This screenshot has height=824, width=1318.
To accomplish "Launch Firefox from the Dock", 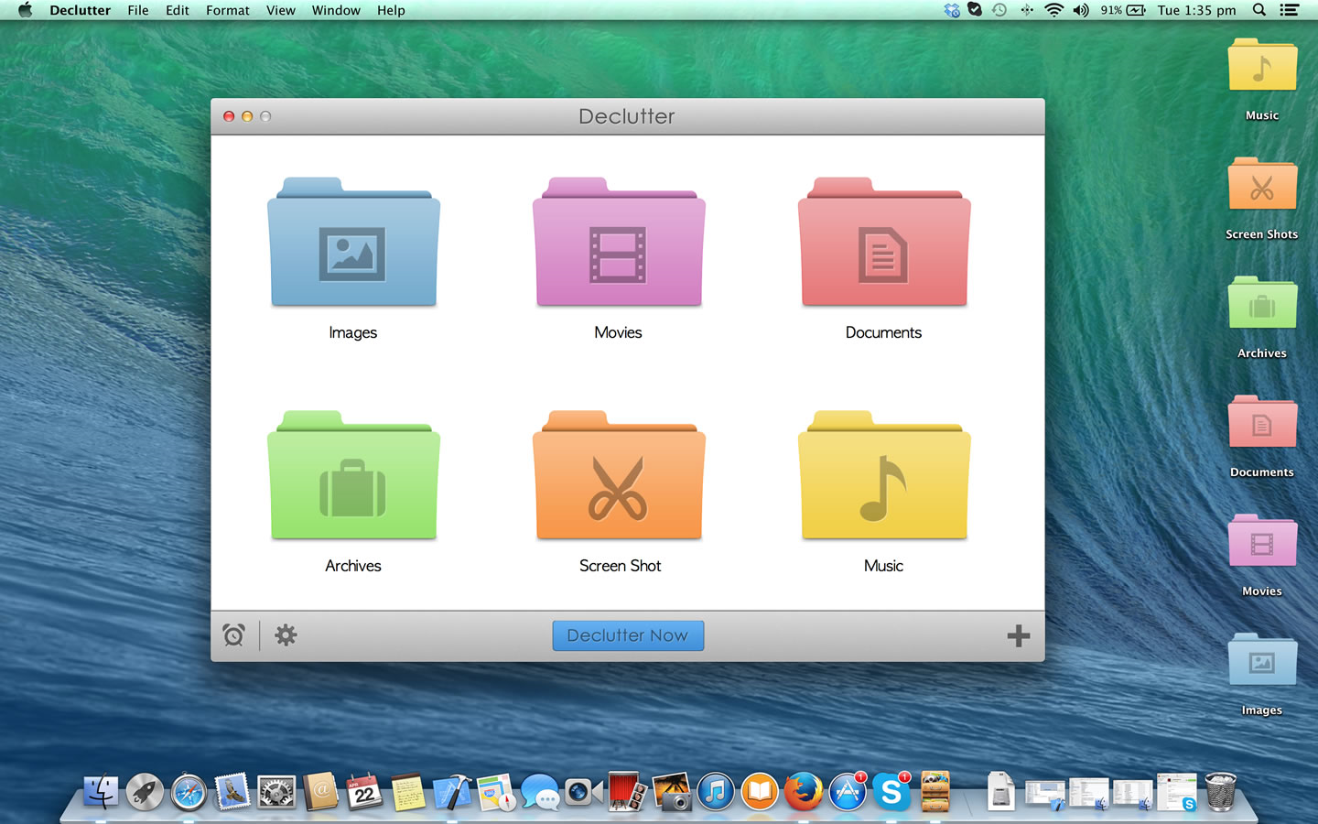I will [804, 792].
